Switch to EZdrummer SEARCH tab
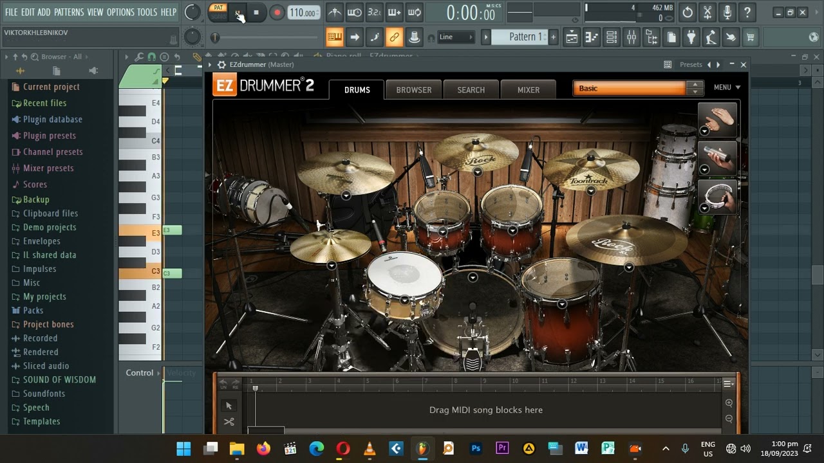The image size is (824, 463). click(471, 90)
